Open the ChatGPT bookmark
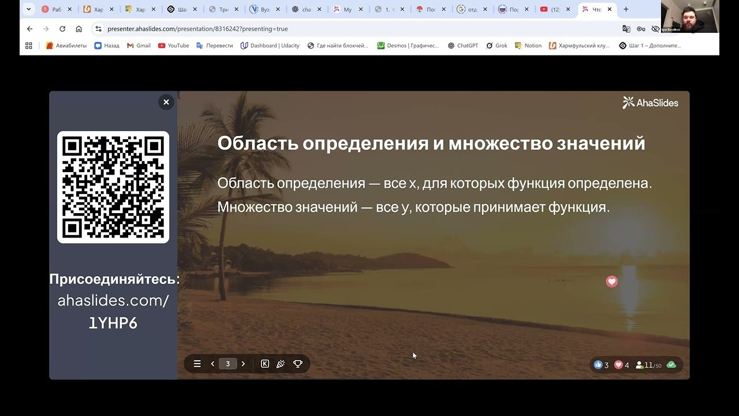The image size is (739, 416). pos(463,46)
